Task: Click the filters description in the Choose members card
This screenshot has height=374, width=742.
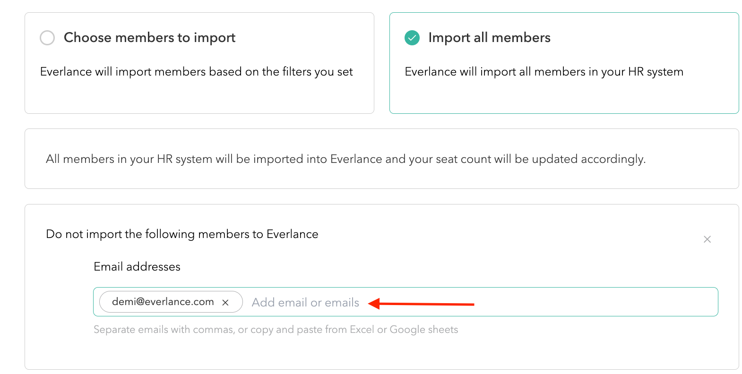Action: click(x=196, y=72)
